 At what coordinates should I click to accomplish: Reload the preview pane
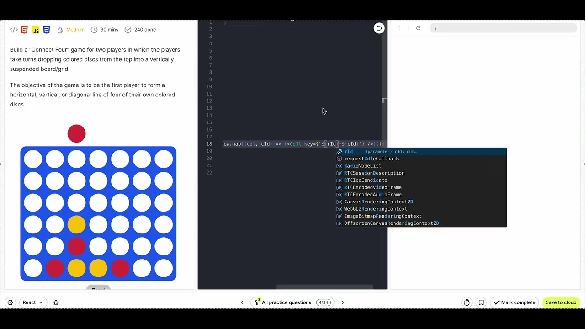(x=418, y=28)
